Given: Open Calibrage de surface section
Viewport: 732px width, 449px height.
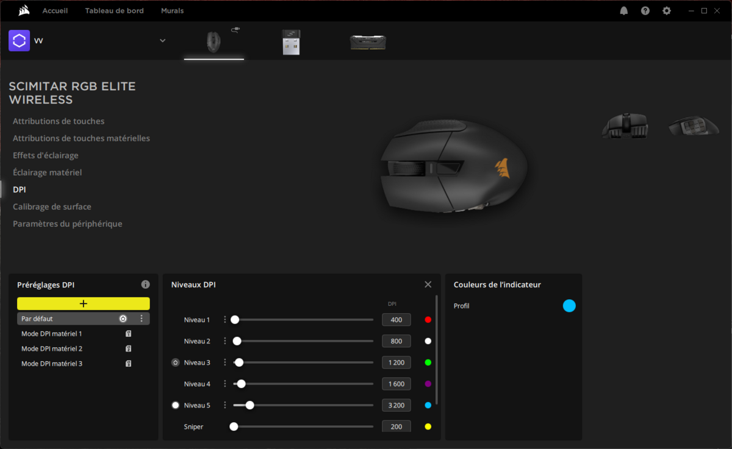Looking at the screenshot, I should [52, 207].
